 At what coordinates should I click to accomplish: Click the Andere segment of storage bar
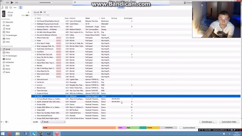153,128
